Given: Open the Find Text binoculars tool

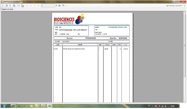Looking at the screenshot, I should click(59, 6).
